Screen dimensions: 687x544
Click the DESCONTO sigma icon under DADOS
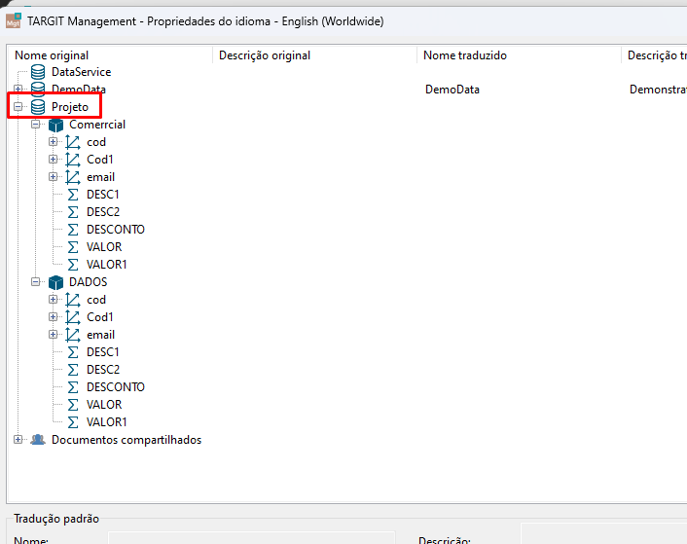tap(73, 387)
